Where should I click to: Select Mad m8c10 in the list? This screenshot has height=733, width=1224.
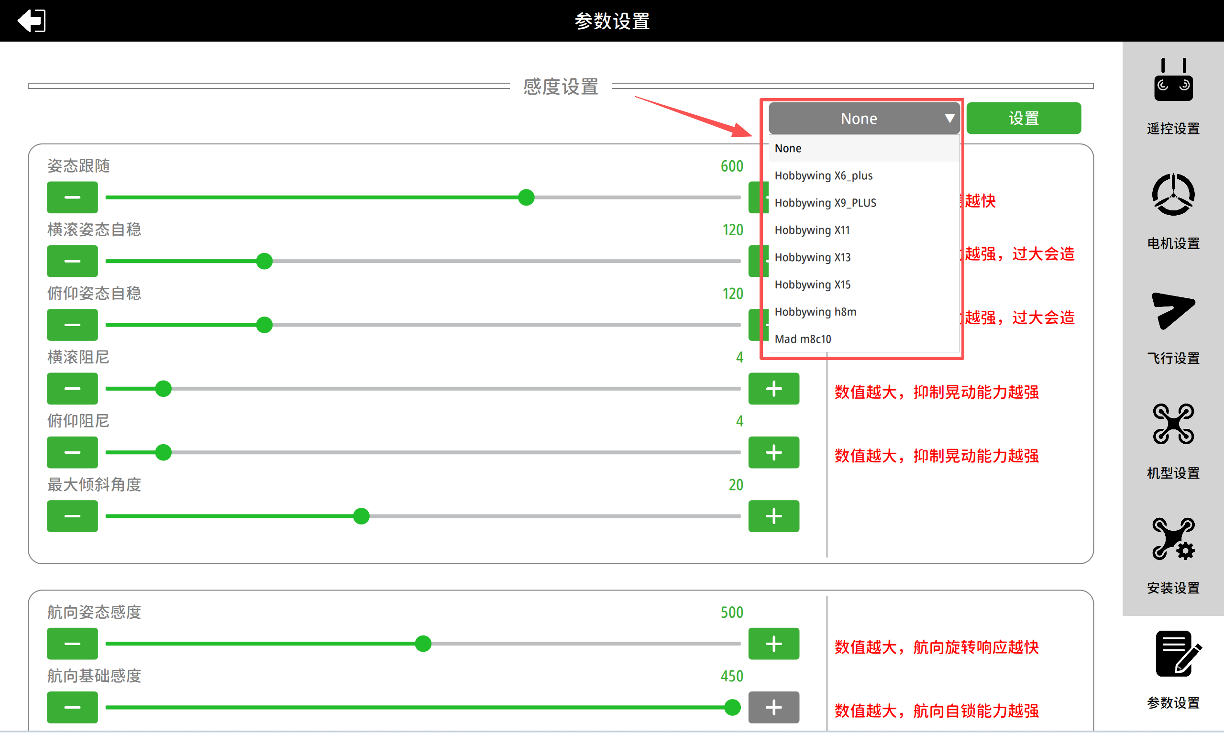click(803, 339)
